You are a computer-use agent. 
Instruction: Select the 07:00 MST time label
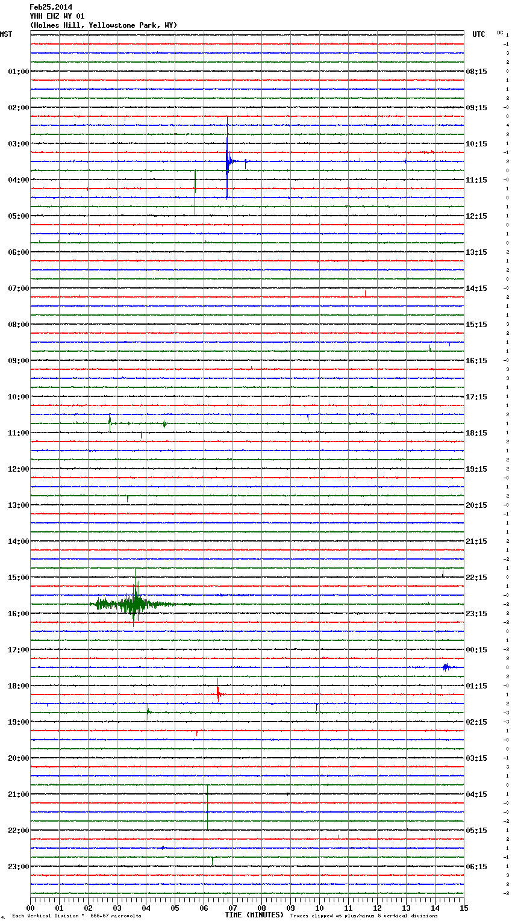pos(19,289)
